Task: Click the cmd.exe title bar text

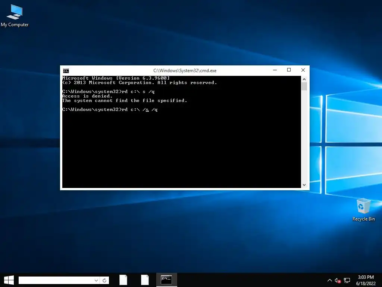Action: point(185,71)
